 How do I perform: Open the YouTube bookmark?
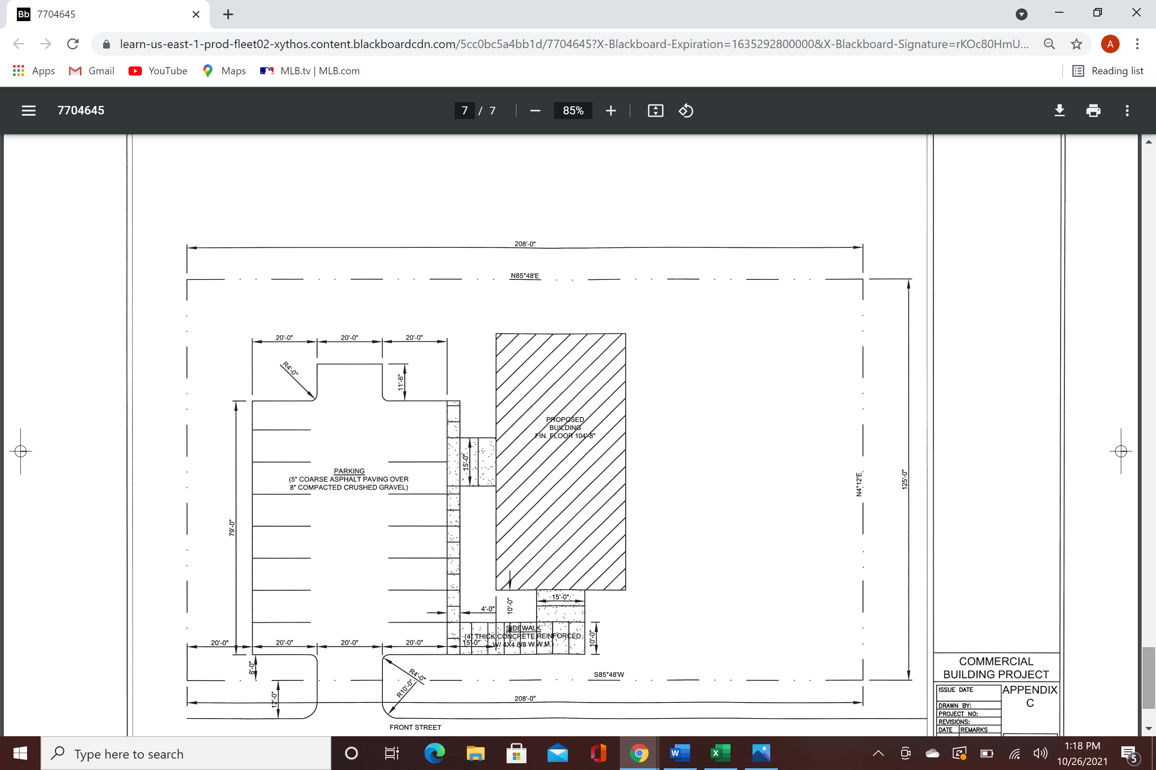coord(158,71)
